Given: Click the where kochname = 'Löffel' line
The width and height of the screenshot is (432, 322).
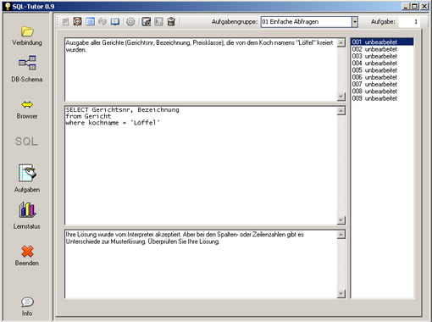Looking at the screenshot, I should pos(113,123).
